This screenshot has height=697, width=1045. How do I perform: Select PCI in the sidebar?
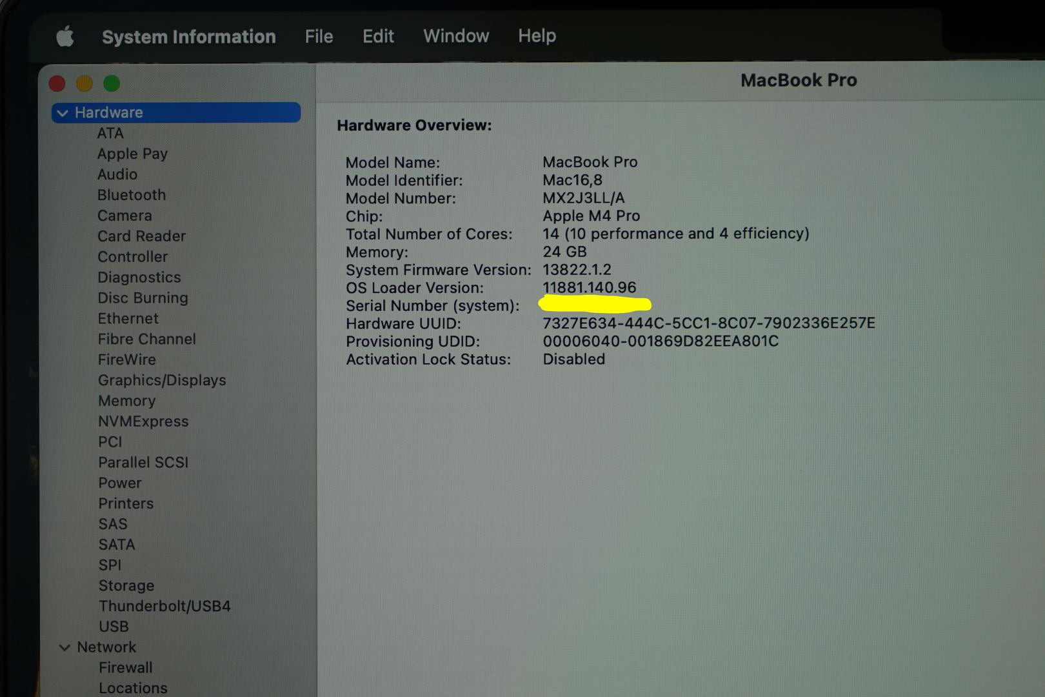(x=110, y=442)
